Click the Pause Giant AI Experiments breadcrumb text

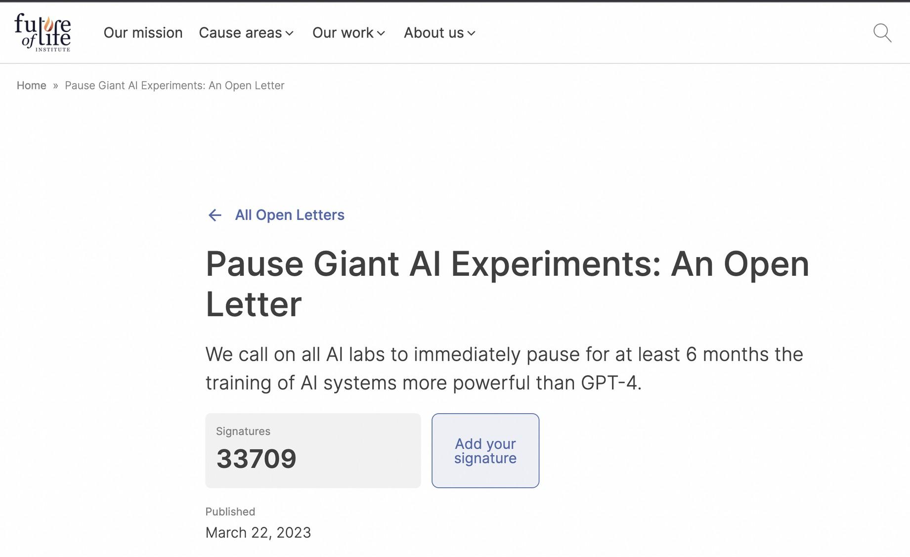174,86
